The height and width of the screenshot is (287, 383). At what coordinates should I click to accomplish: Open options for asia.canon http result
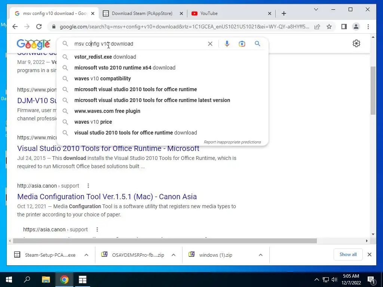pyautogui.click(x=88, y=186)
